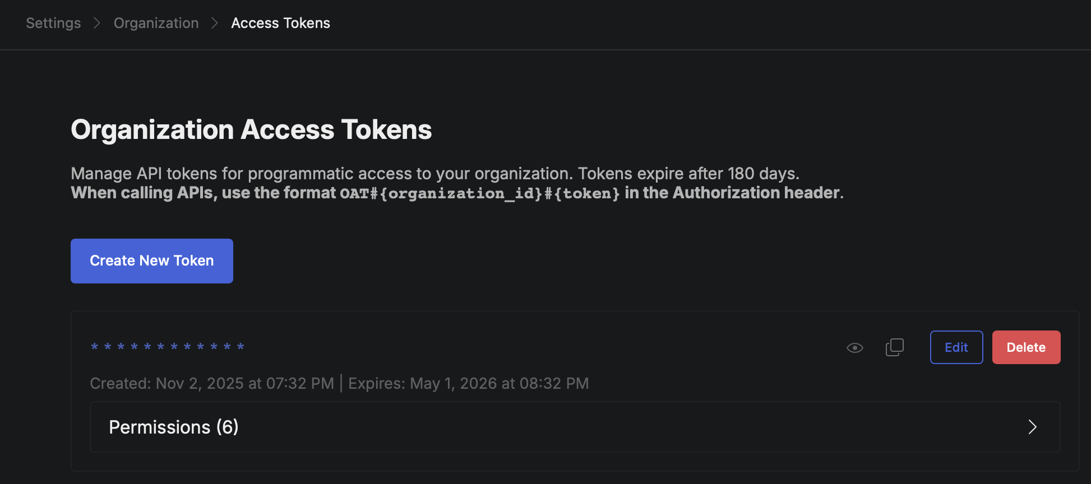Edit the existing access token
1091x484 pixels.
(x=956, y=347)
